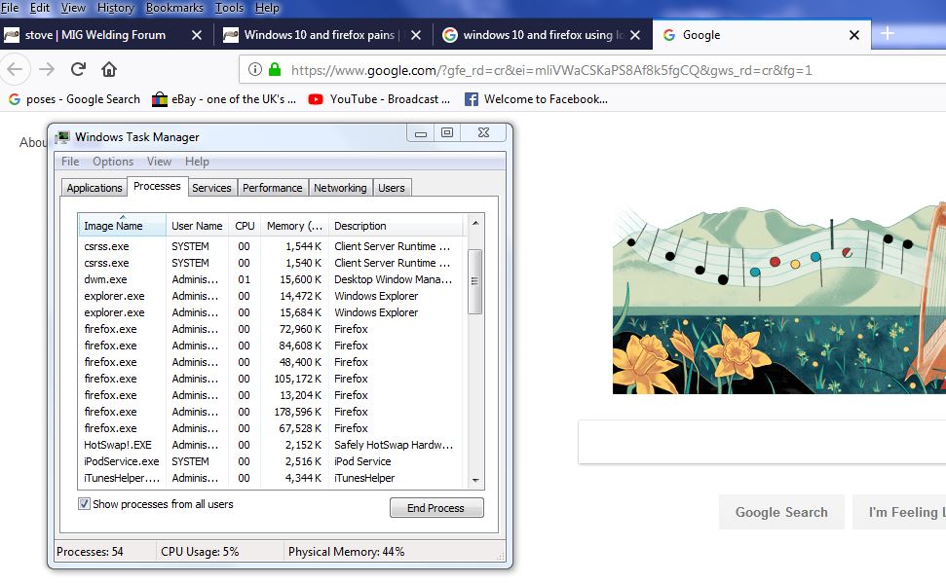Switch to the Performance tab
The image size is (946, 583).
[x=272, y=188]
